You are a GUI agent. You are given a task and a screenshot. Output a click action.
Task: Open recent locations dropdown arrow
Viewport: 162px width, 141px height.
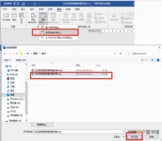pos(14,54)
